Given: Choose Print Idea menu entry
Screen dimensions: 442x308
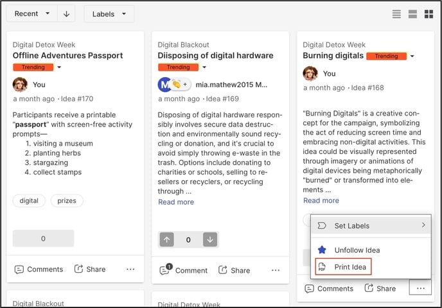Looking at the screenshot, I should (343, 267).
